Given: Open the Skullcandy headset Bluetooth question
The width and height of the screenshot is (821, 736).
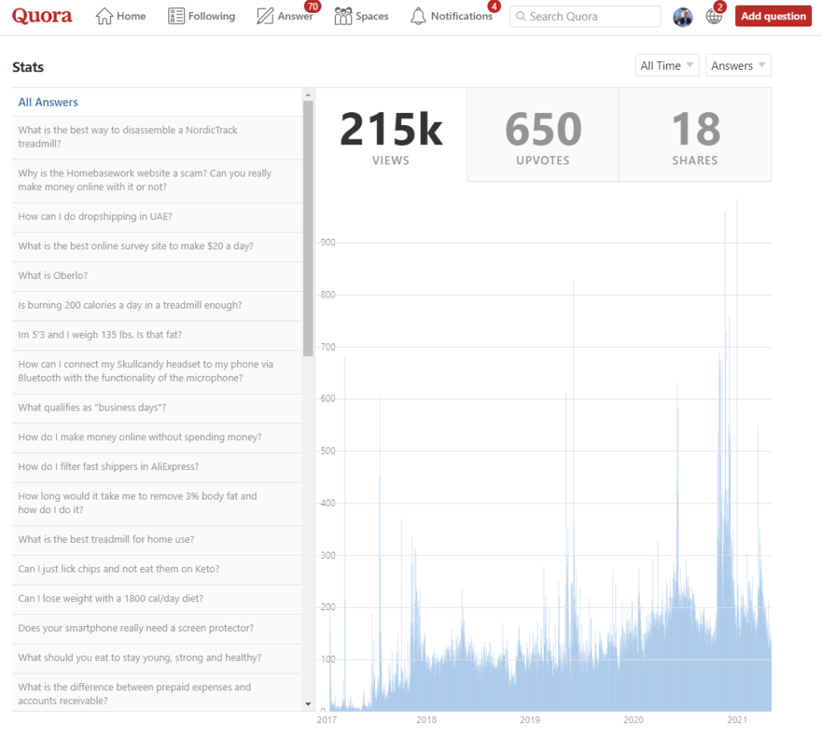Looking at the screenshot, I should click(157, 372).
